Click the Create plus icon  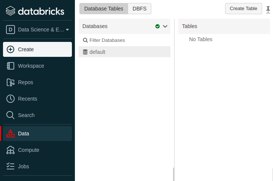10,49
